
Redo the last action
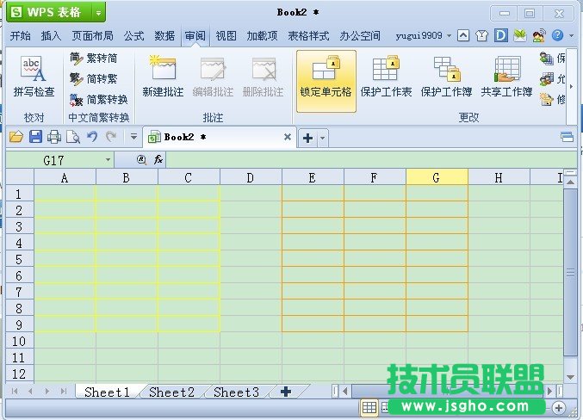pyautogui.click(x=111, y=137)
